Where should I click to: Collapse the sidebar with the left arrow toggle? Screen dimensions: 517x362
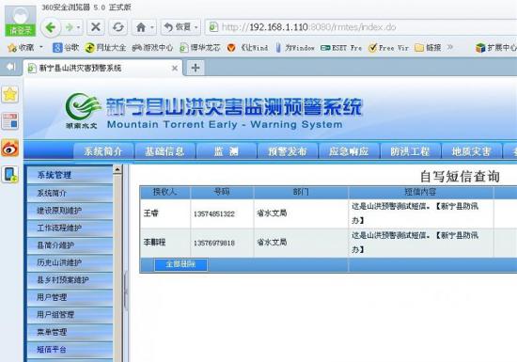click(x=10, y=67)
